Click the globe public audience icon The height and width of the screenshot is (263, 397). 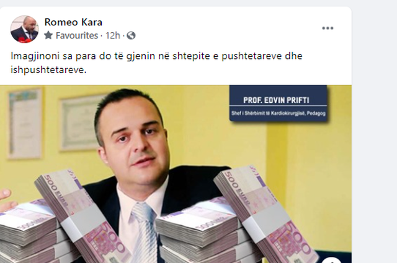[x=131, y=36]
